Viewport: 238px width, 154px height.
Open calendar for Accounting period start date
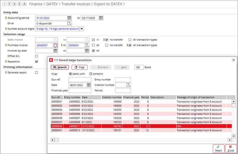click(x=69, y=18)
